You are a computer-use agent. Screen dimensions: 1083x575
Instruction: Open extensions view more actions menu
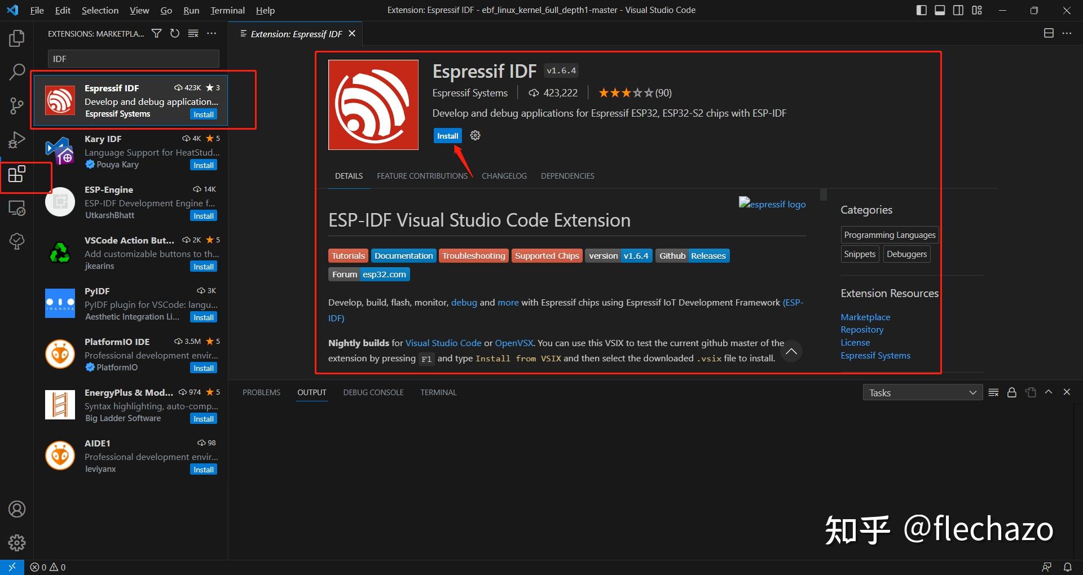[x=212, y=34]
